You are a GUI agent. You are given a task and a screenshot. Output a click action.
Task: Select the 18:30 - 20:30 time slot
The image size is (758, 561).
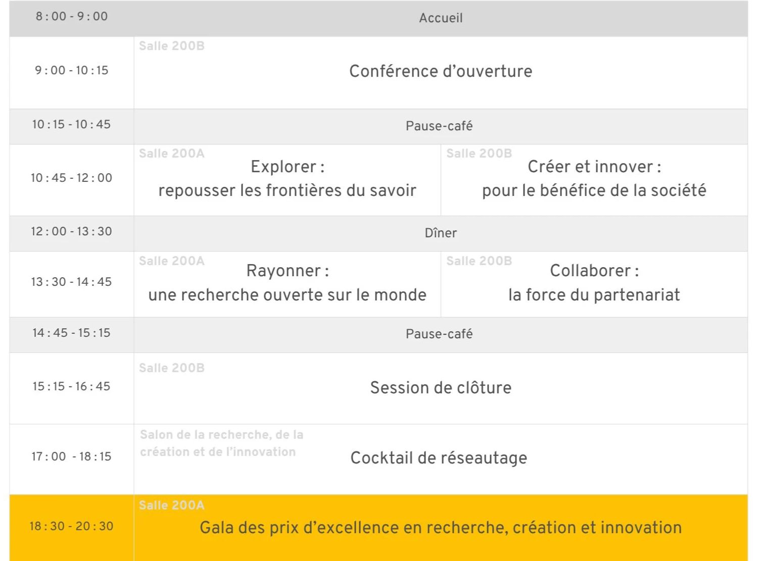[x=71, y=526]
